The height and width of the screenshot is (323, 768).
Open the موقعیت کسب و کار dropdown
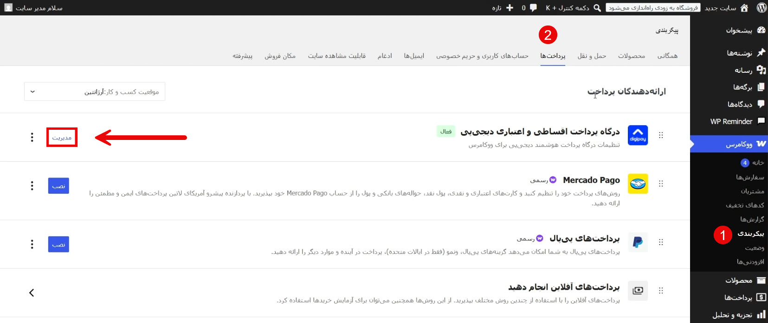(x=95, y=92)
